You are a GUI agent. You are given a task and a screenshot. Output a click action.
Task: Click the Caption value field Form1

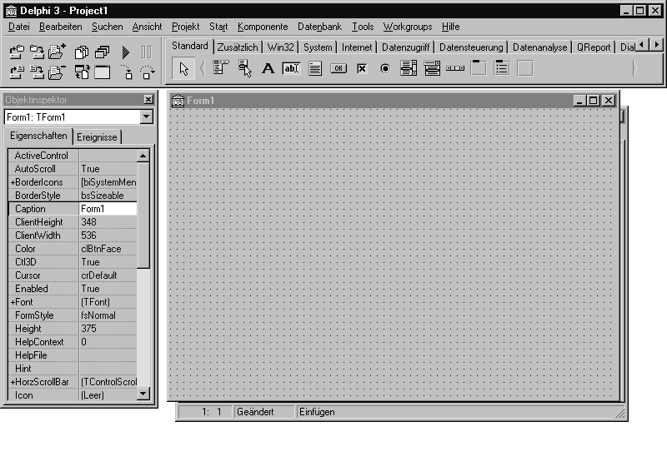[108, 209]
